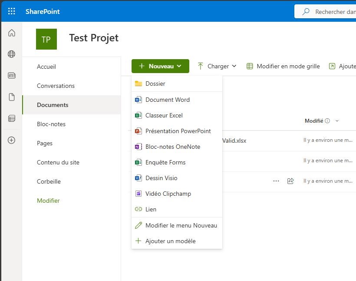Open My sites globe icon
This screenshot has height=281, width=356.
[x=12, y=54]
